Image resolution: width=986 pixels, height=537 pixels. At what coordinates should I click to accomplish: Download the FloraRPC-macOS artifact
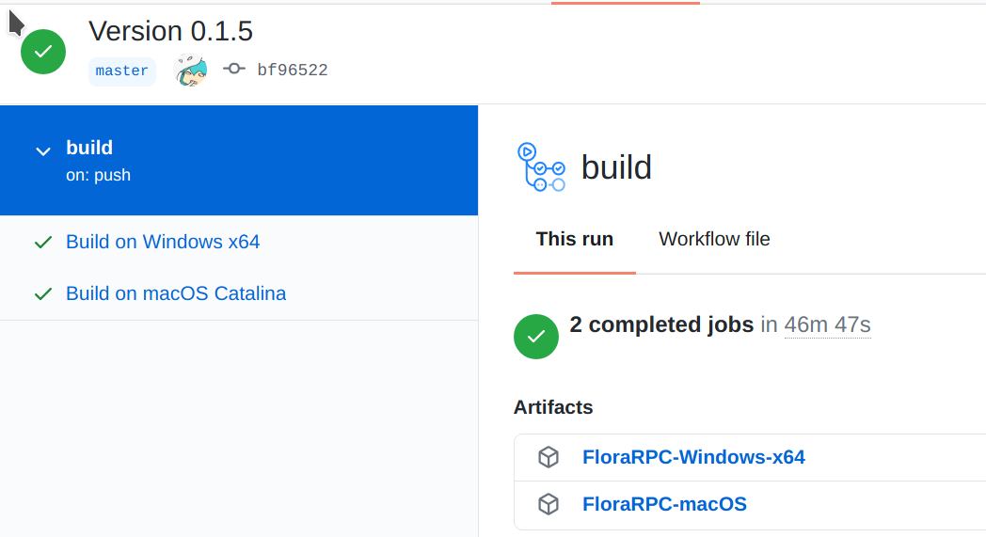[664, 504]
